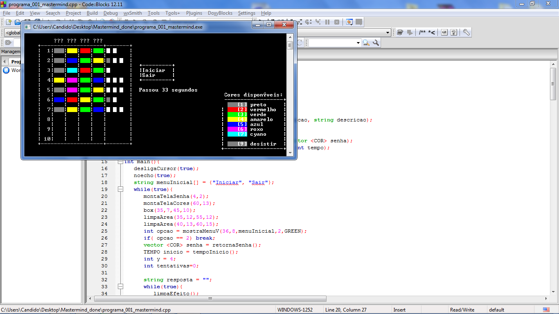The image size is (559, 314).
Task: Insert a Doxygen block comment (/**)
Action: 422,32
